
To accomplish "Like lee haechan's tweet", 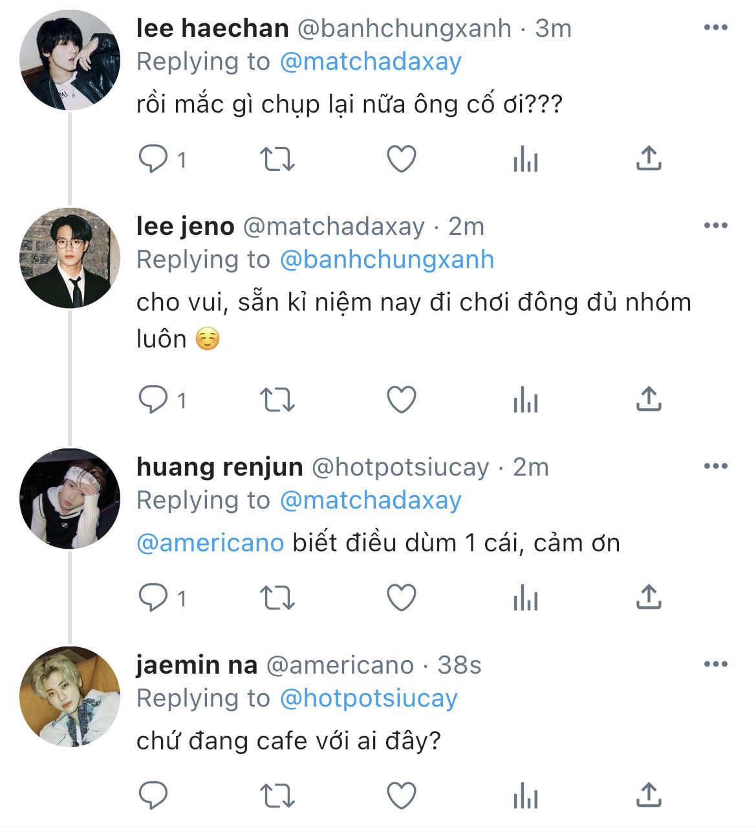I will (x=401, y=159).
